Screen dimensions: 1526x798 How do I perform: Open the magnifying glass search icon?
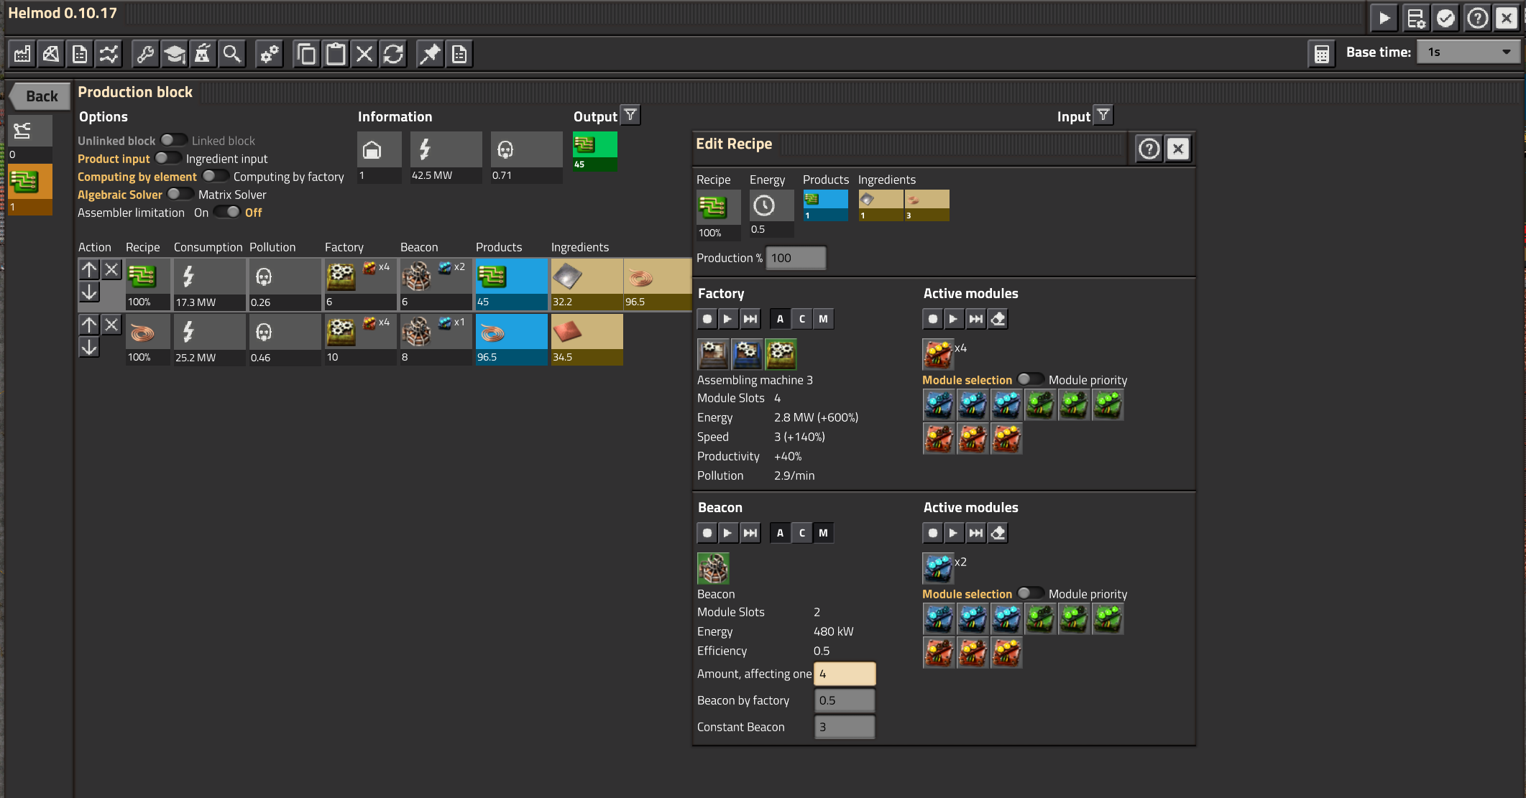231,54
